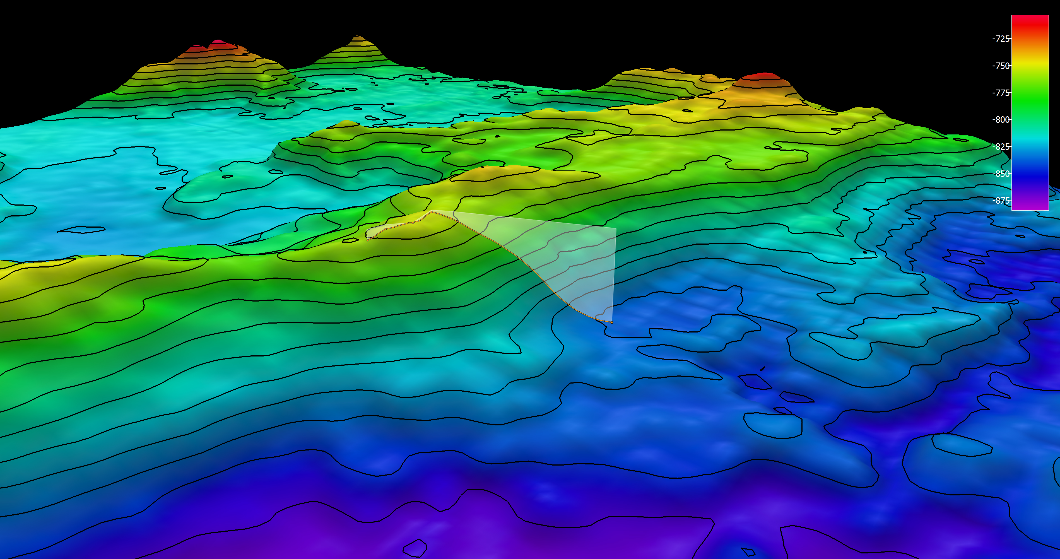The image size is (1060, 559).
Task: Click the -850 depth legend label
Action: pos(1001,174)
